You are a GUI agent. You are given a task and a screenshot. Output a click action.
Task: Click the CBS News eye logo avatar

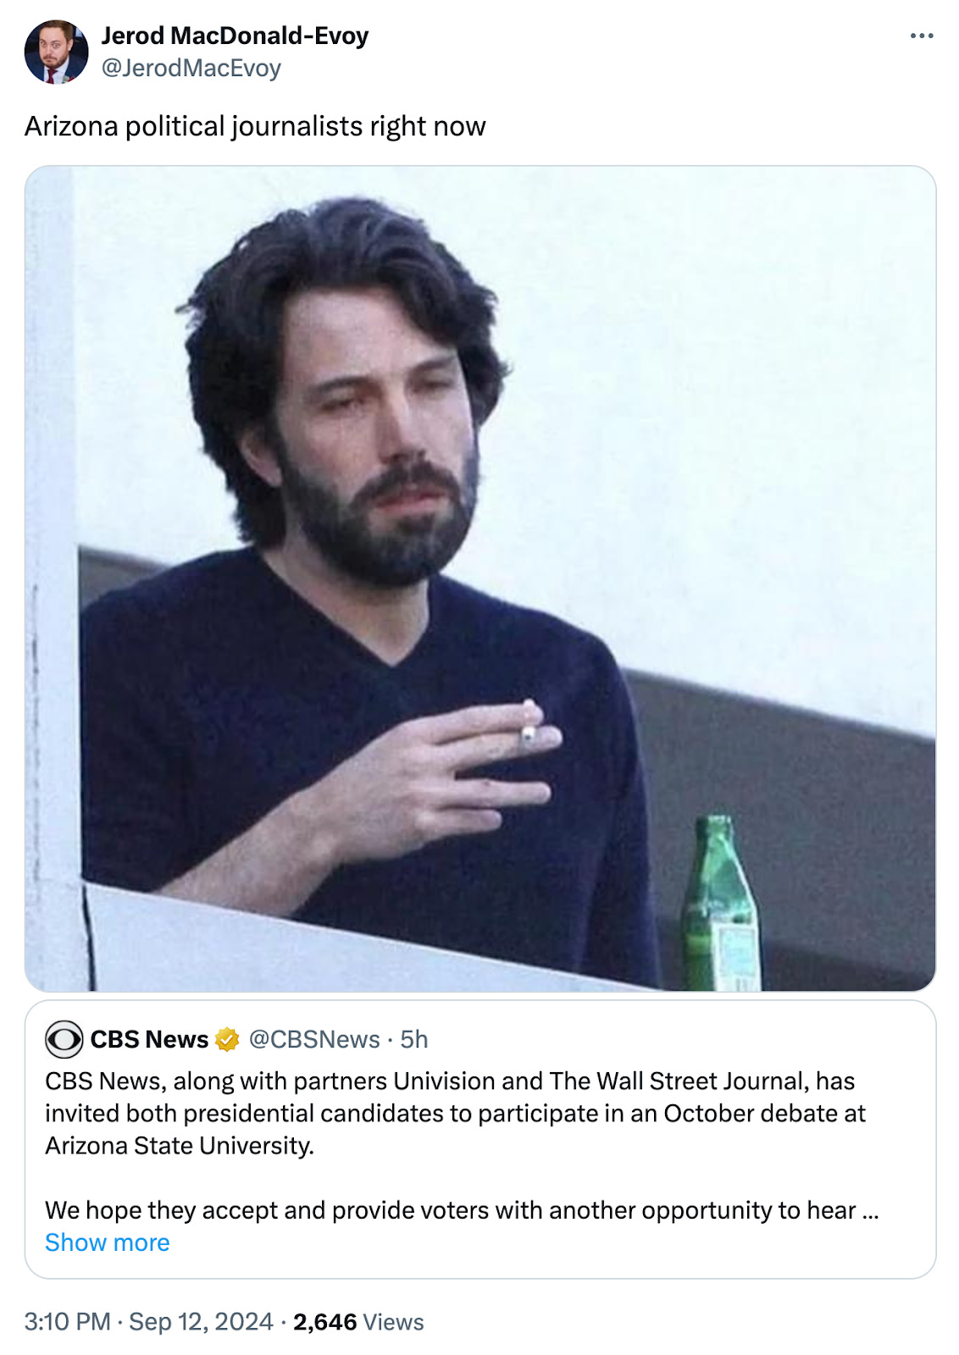[64, 1039]
